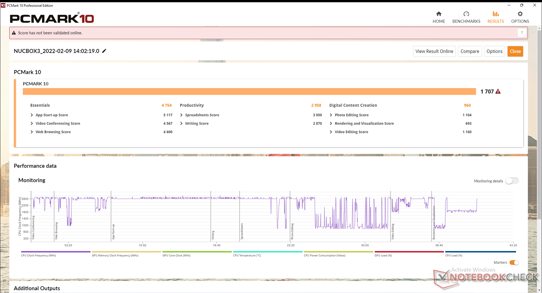The image size is (542, 293).
Task: Click the vertical scrollbar on right
Action: 539,124
